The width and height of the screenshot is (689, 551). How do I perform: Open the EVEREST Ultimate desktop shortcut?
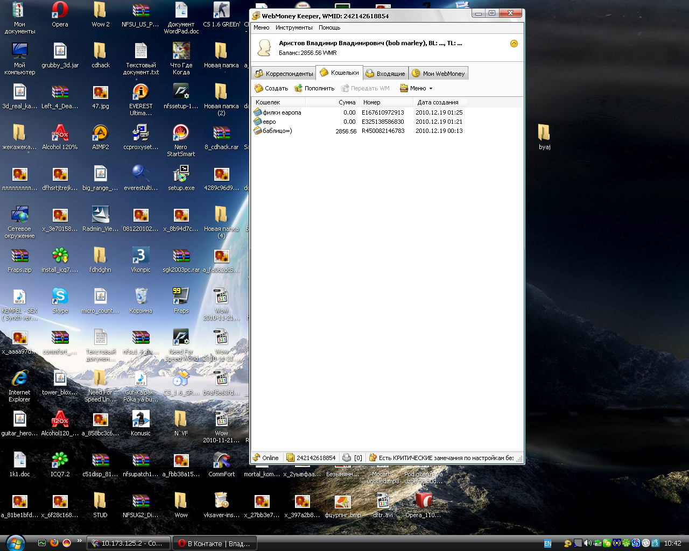click(x=141, y=100)
